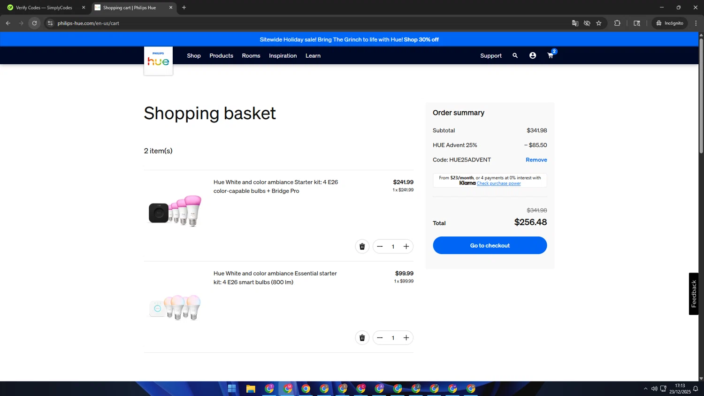
Task: Open the volume control in system tray
Action: (654, 388)
